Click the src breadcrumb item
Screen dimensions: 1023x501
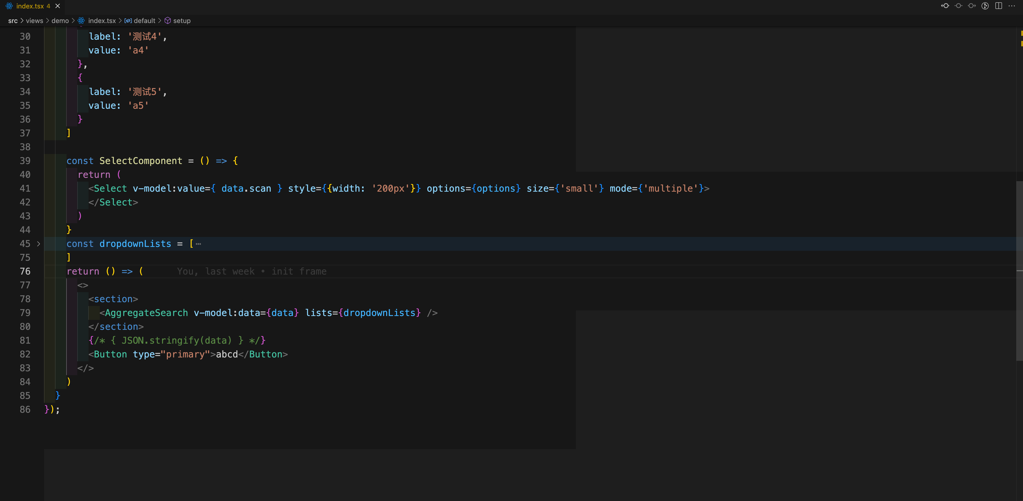click(13, 21)
